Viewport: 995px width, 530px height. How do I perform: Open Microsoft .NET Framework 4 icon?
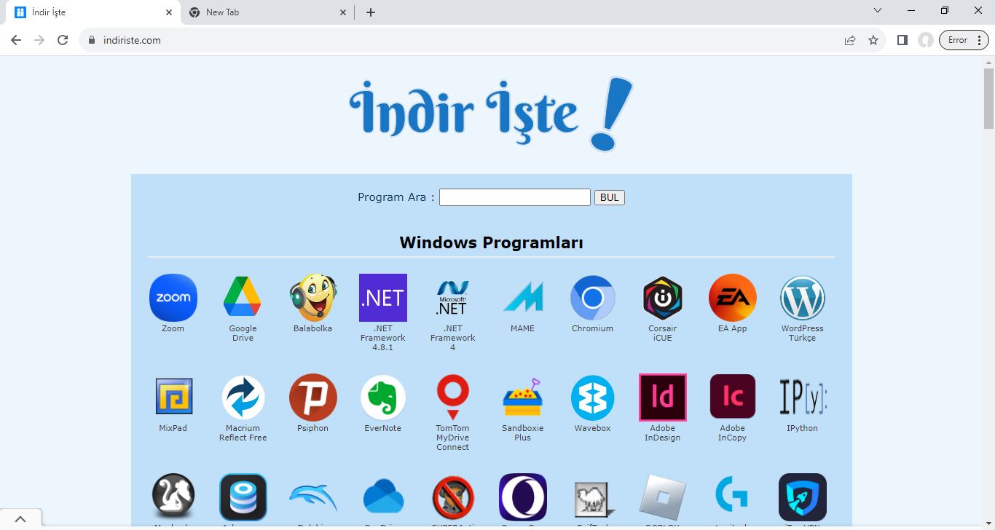(452, 298)
